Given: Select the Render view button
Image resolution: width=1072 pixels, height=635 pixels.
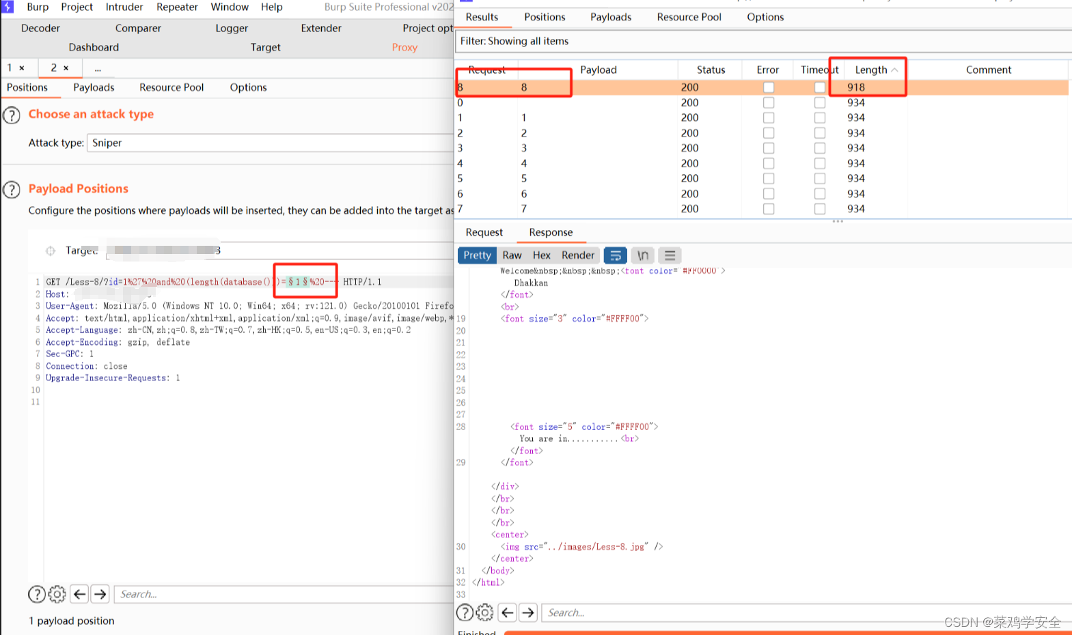Looking at the screenshot, I should click(578, 255).
